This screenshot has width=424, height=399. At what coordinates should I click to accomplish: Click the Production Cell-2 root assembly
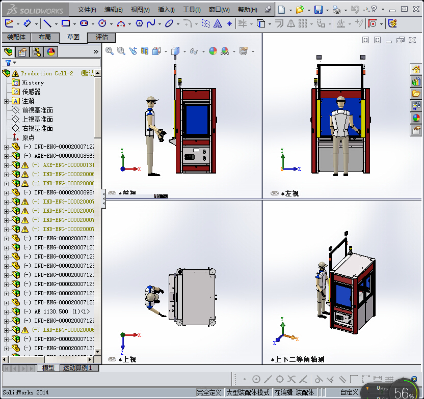47,73
